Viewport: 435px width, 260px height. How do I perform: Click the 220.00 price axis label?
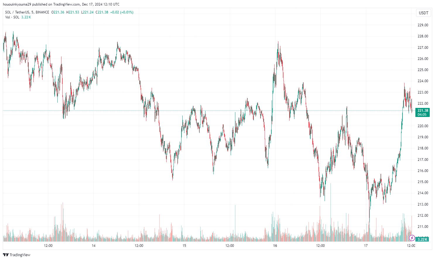423,126
